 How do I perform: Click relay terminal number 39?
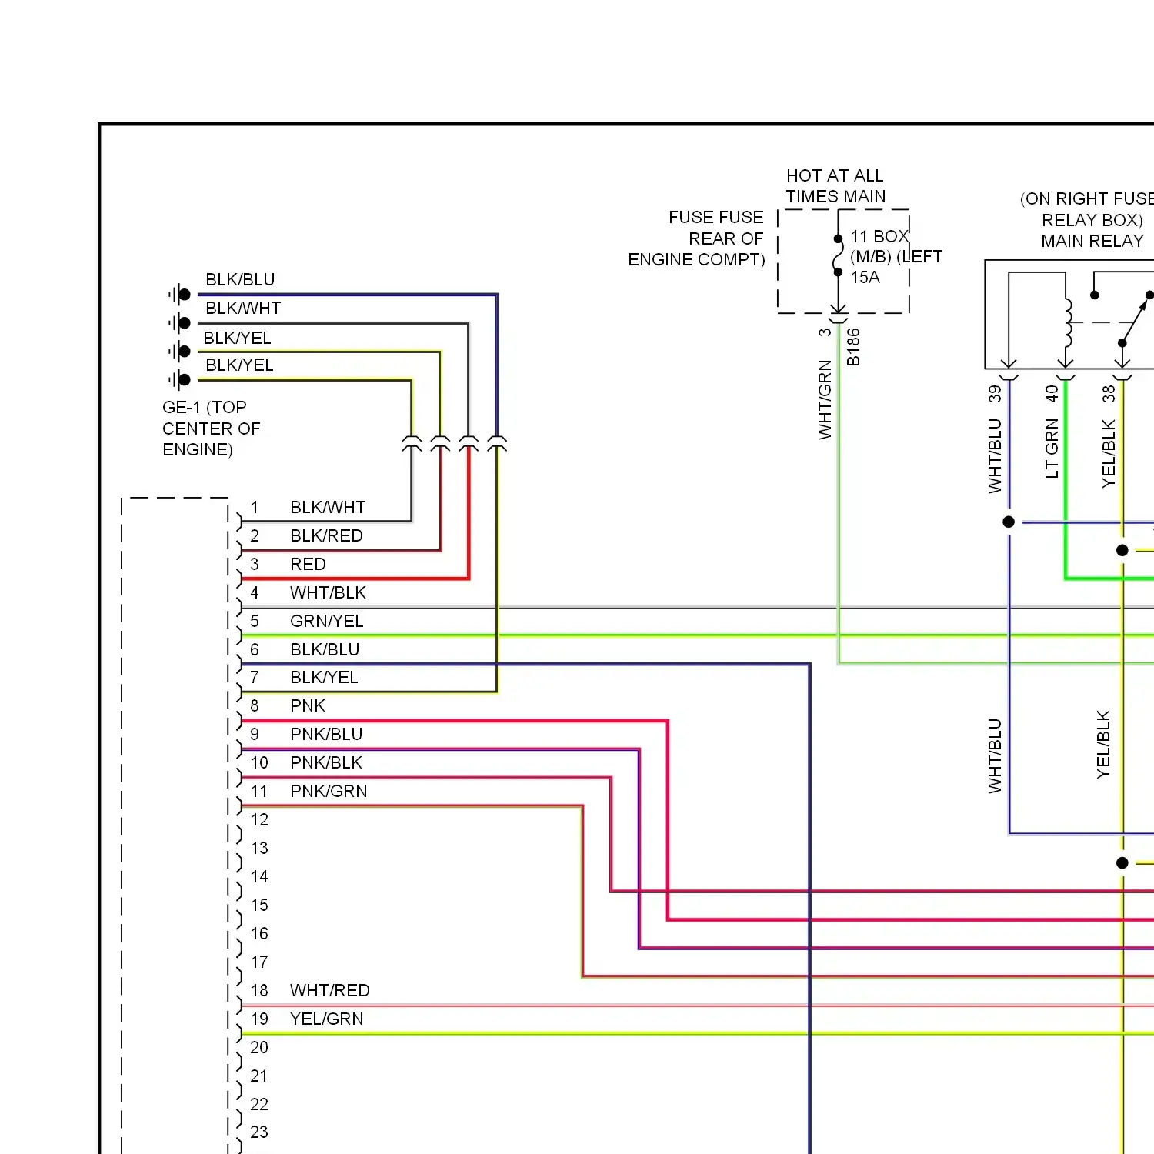[x=995, y=394]
